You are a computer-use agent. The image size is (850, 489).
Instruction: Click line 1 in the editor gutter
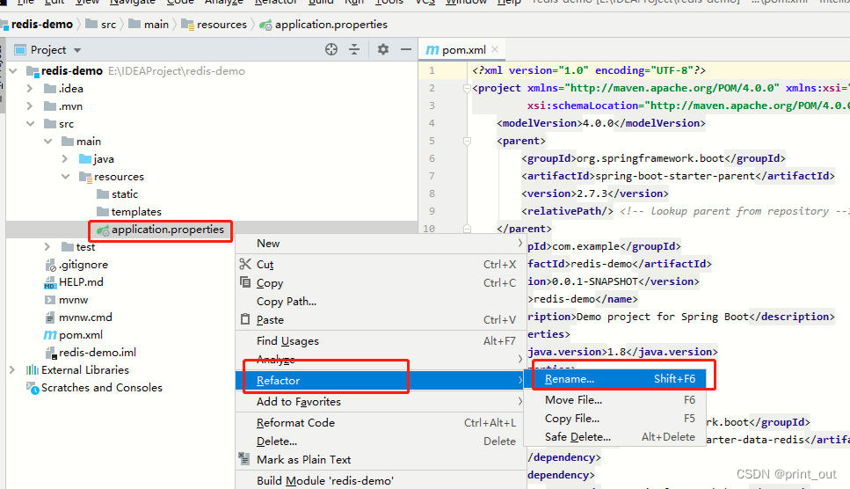pyautogui.click(x=432, y=70)
